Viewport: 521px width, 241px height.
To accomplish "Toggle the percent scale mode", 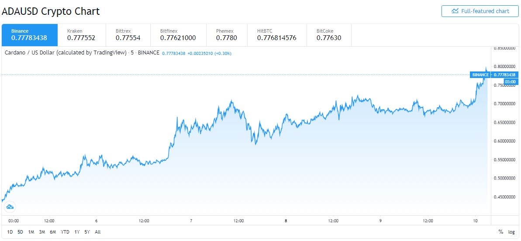I will [x=500, y=232].
